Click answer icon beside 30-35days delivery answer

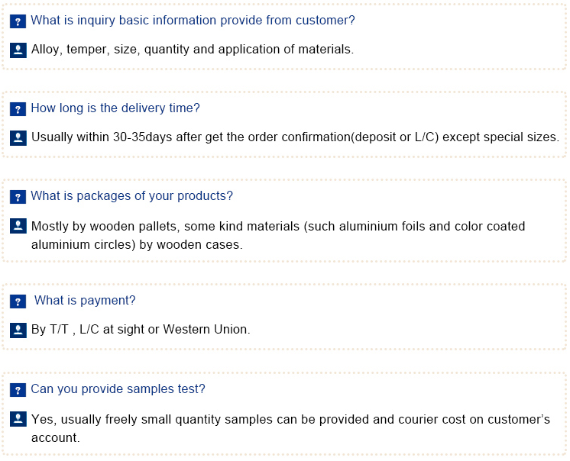[18, 138]
